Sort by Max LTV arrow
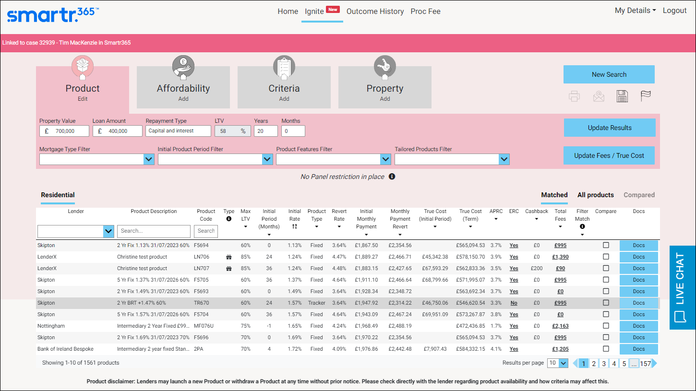Image resolution: width=696 pixels, height=391 pixels. 246,227
